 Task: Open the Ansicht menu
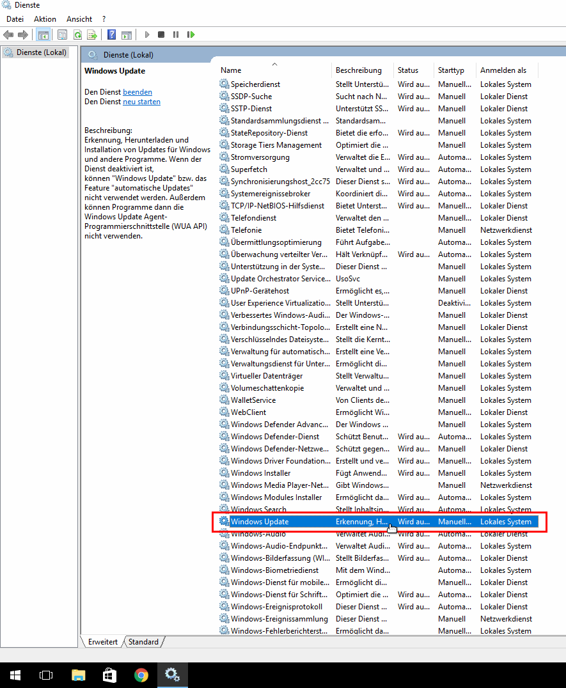coord(79,19)
